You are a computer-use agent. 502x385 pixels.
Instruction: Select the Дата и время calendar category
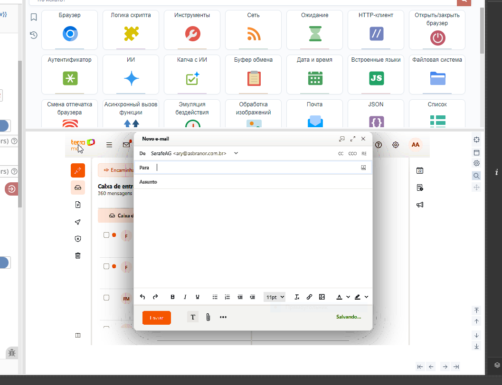point(315,75)
